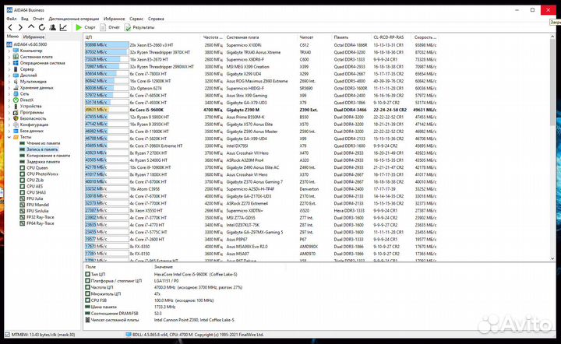Click the refresh icon in toolbar
The width and height of the screenshot is (561, 344).
click(42, 27)
